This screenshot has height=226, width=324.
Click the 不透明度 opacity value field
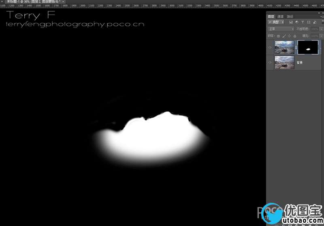pos(315,29)
